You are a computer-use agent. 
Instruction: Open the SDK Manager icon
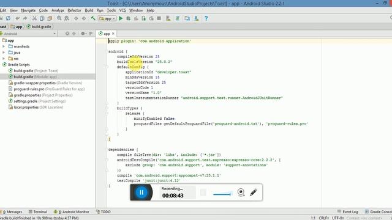(x=197, y=18)
